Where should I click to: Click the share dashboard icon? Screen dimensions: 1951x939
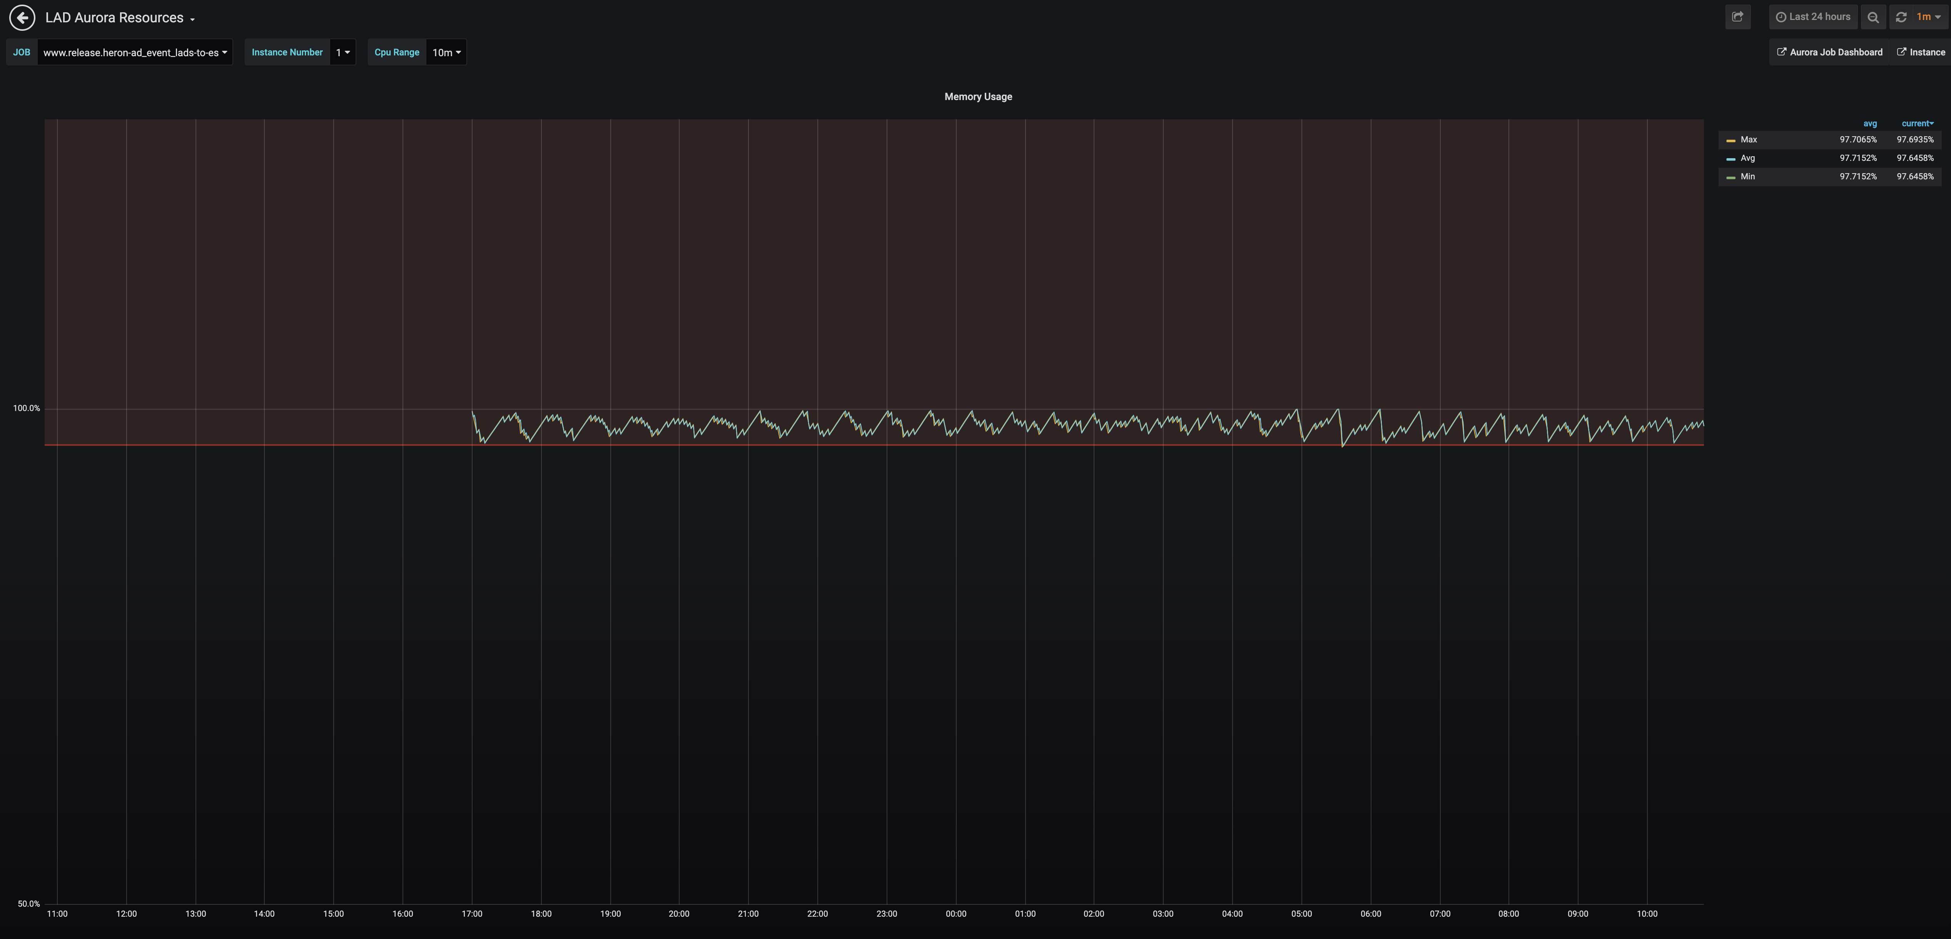coord(1737,17)
